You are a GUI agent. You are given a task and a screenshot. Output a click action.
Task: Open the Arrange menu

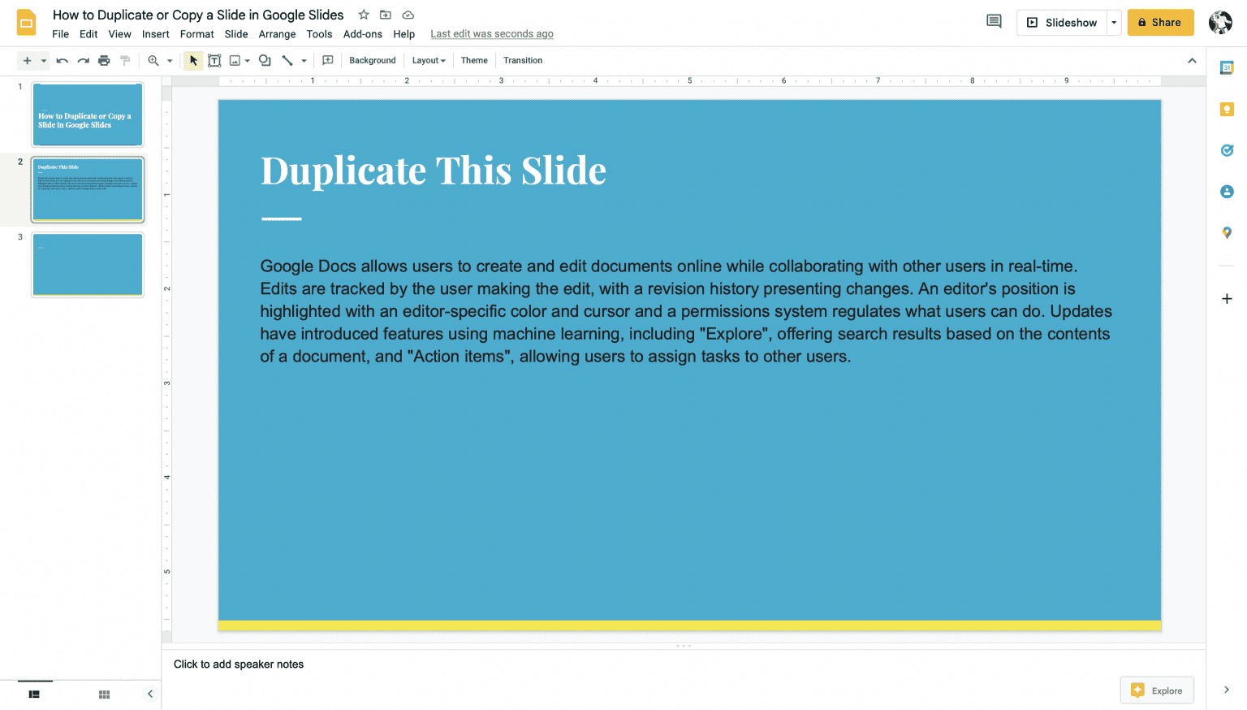click(277, 34)
